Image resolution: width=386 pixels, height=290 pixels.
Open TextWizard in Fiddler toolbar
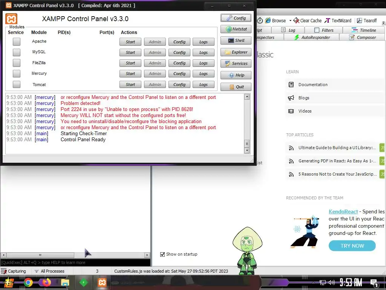(x=338, y=21)
